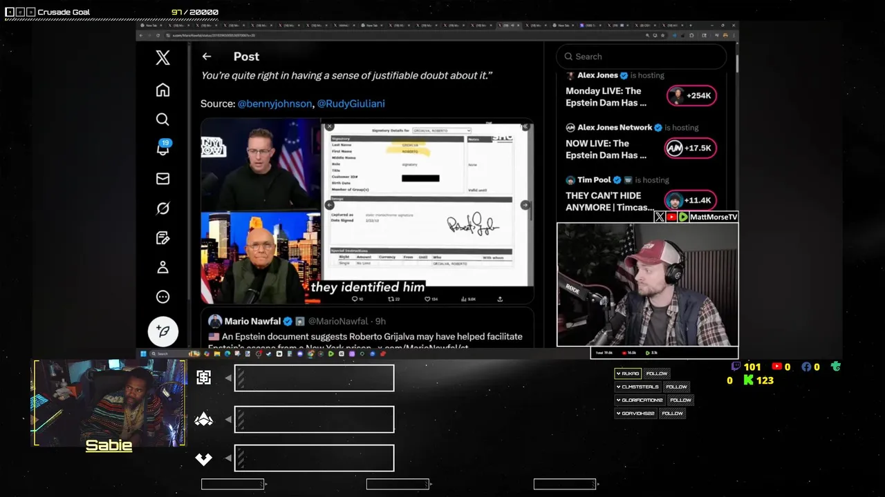
Task: Follow CLMSTSTEALS with the Follow button
Action: point(676,387)
